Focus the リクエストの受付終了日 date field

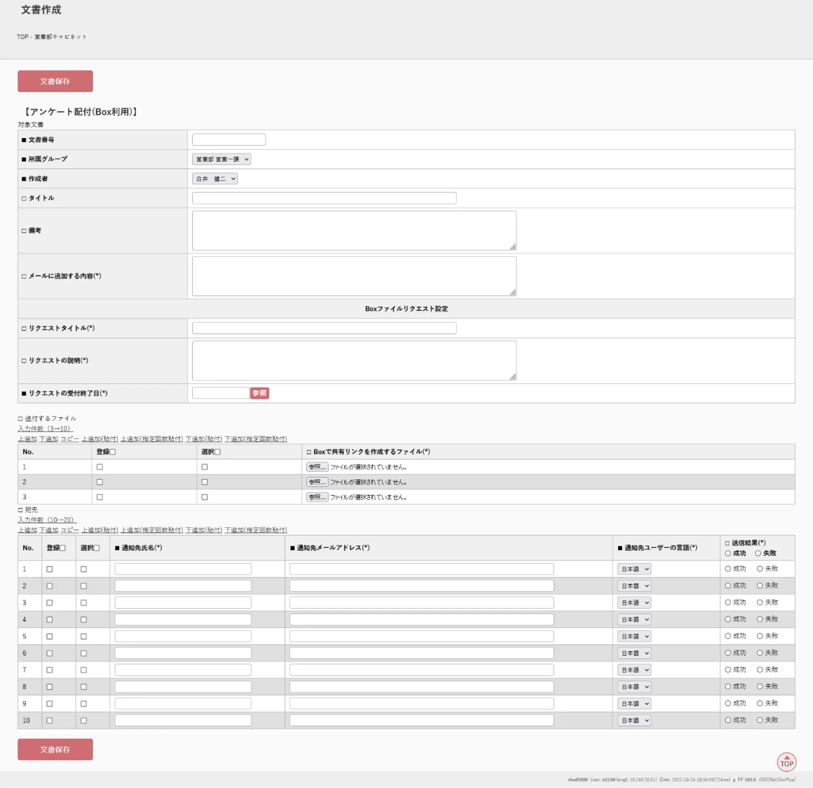(x=221, y=393)
